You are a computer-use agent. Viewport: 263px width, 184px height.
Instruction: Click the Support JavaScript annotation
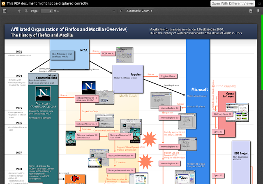(90, 111)
